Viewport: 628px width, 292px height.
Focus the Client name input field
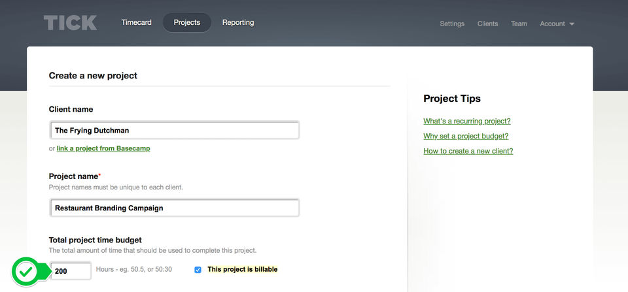[175, 131]
